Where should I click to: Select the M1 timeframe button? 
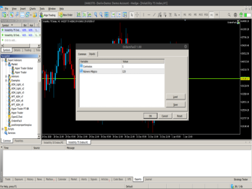coord(185,15)
